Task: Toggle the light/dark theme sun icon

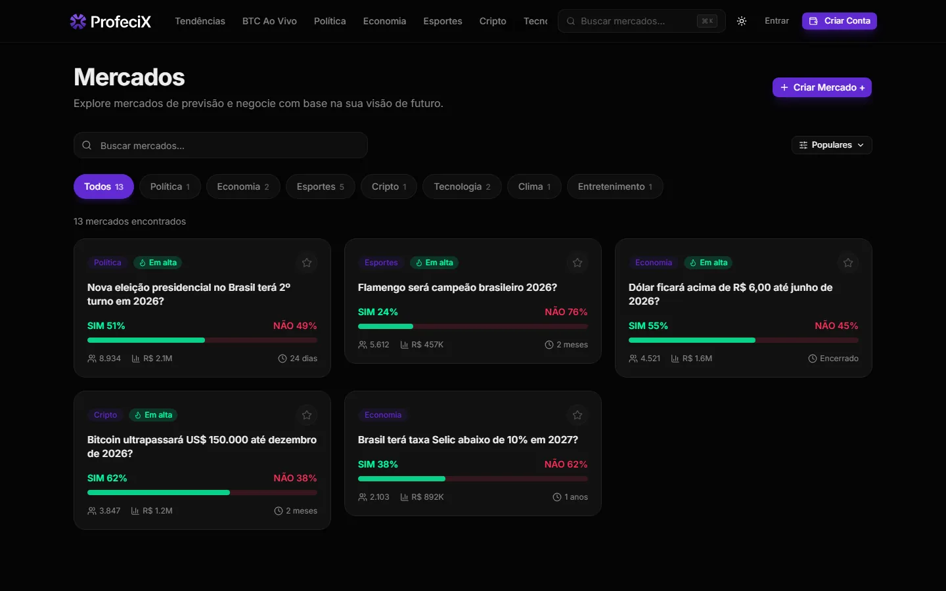Action: (x=742, y=21)
